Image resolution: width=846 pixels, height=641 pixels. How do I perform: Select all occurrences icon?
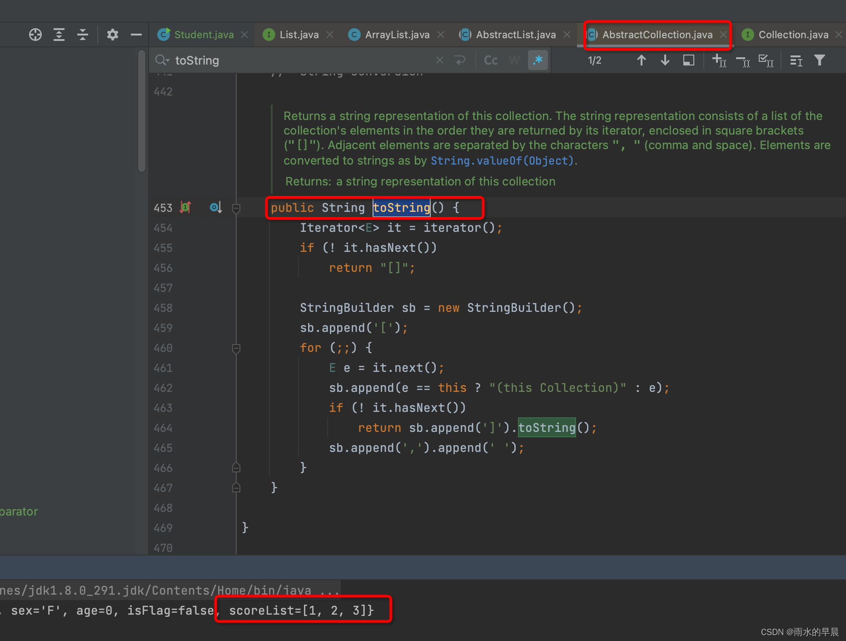tap(766, 60)
